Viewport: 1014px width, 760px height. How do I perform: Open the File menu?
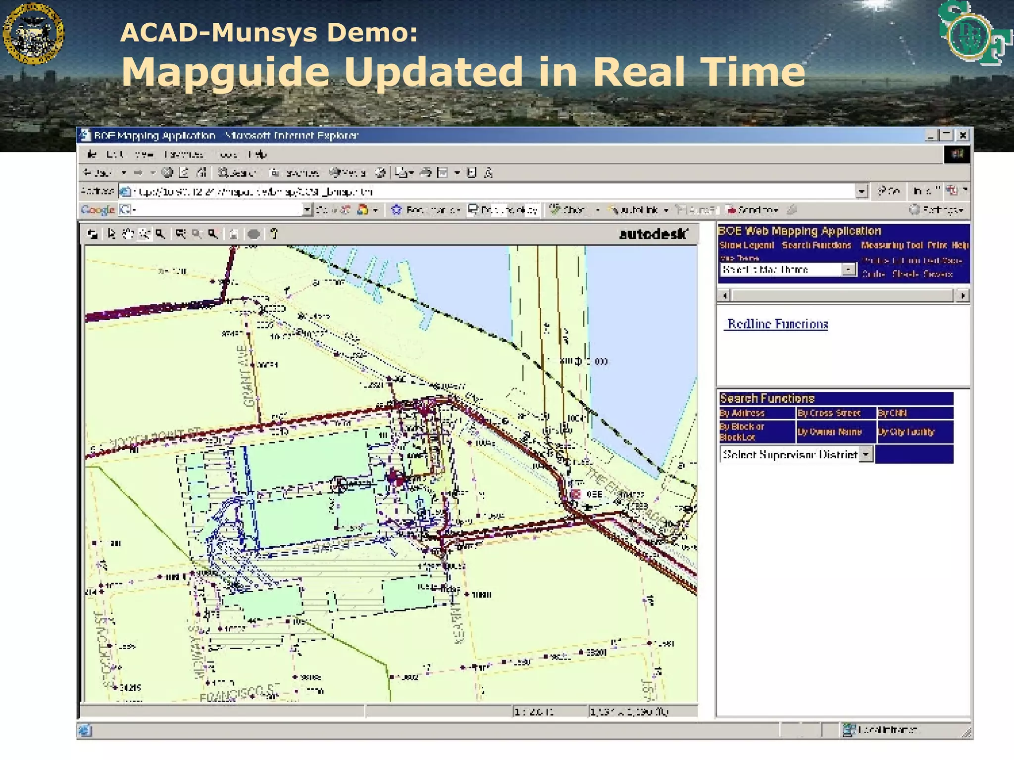click(92, 154)
